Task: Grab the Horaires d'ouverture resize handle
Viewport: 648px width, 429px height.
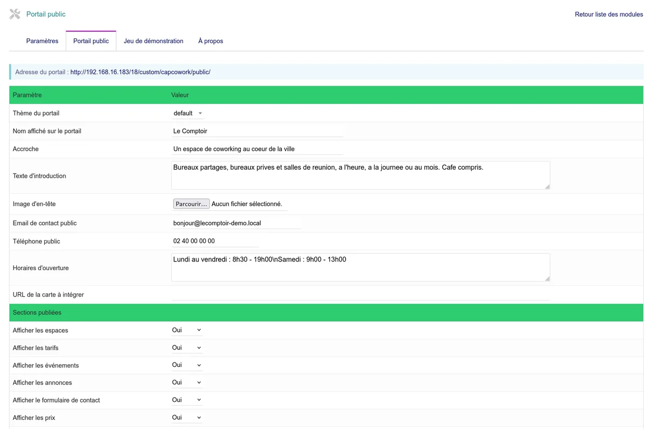Action: click(x=547, y=278)
